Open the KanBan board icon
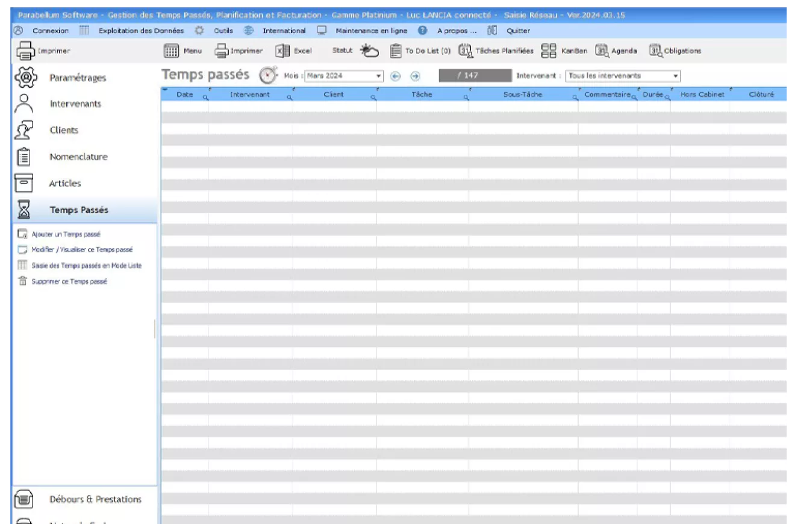 [x=548, y=51]
